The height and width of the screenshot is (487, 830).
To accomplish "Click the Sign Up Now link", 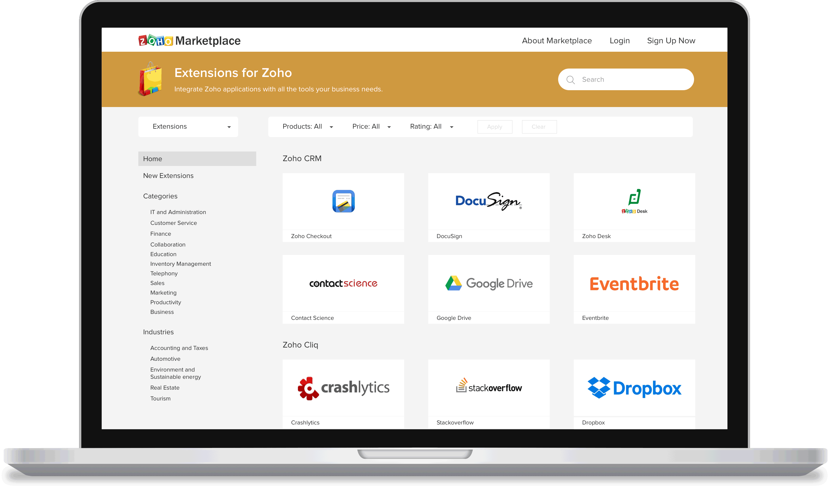I will (x=671, y=41).
